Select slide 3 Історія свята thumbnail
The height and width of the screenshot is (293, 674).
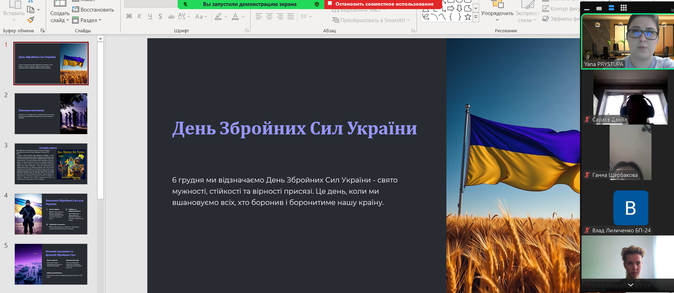tap(51, 164)
